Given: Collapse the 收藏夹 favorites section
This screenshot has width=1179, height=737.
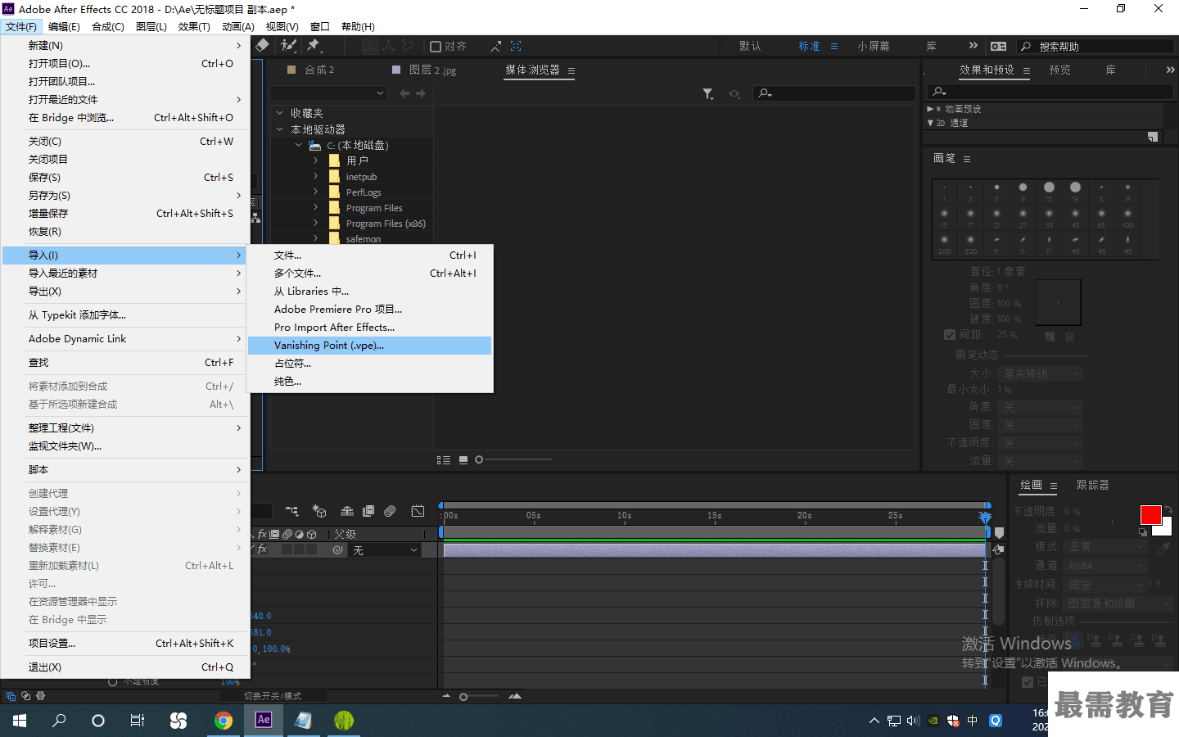Looking at the screenshot, I should point(280,113).
